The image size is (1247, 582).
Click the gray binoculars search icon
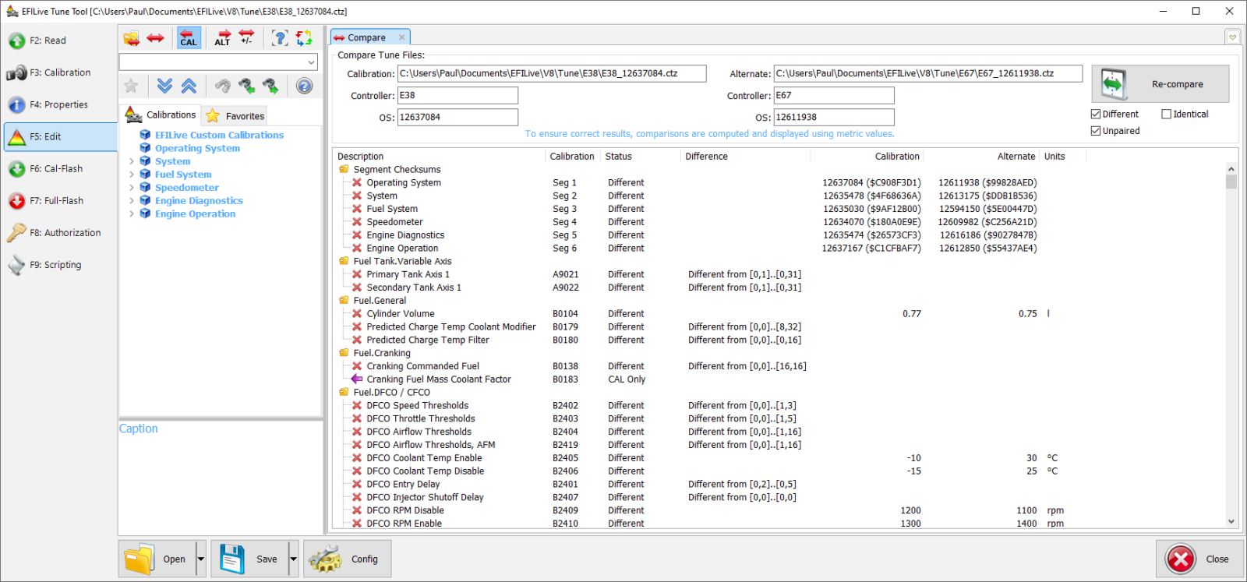click(223, 86)
